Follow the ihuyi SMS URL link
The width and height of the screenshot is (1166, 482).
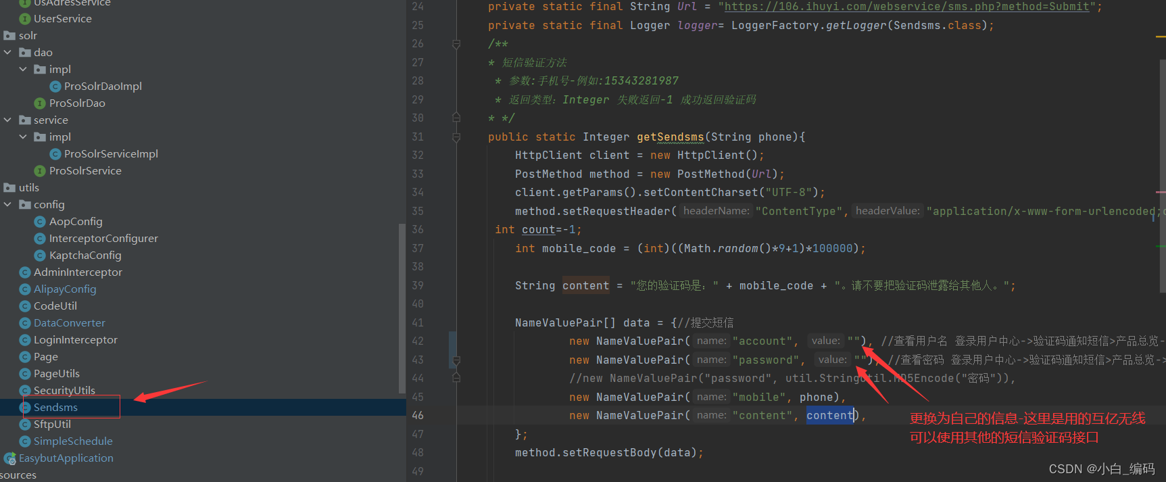point(907,6)
